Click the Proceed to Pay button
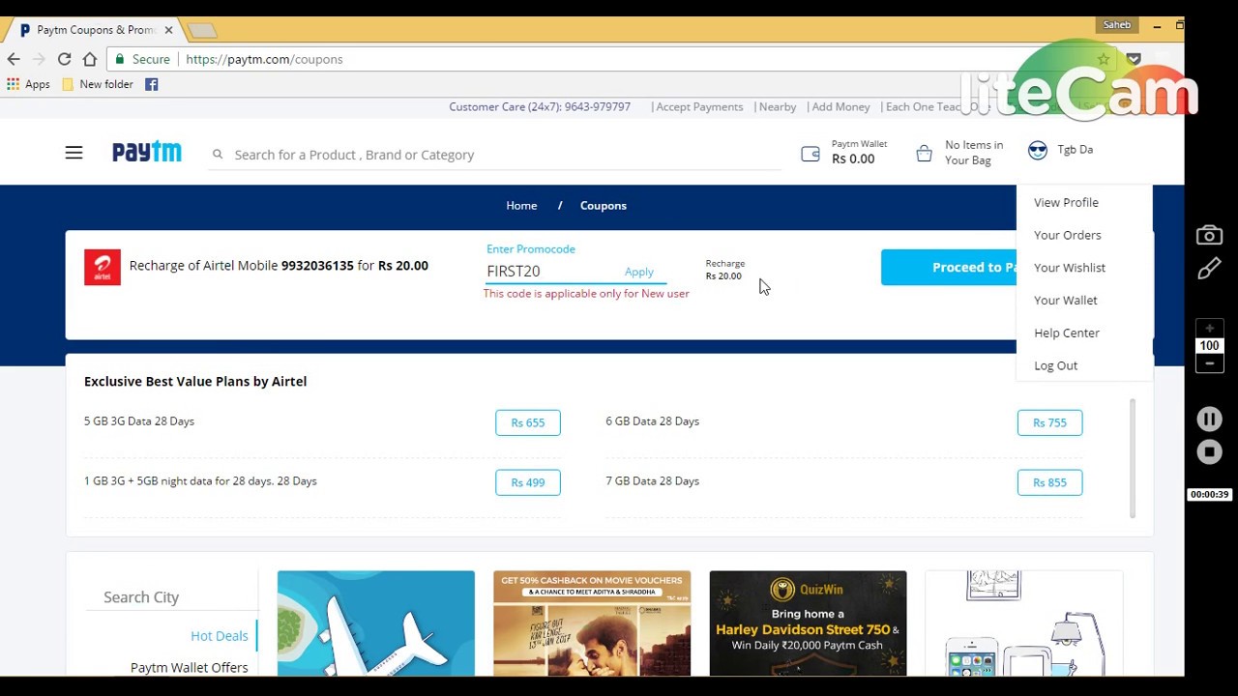This screenshot has width=1238, height=696. pyautogui.click(x=949, y=268)
